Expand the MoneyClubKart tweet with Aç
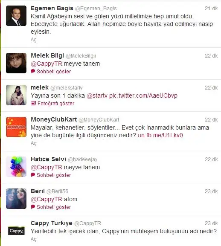Screen dimensions: 221x246 tap(34, 143)
